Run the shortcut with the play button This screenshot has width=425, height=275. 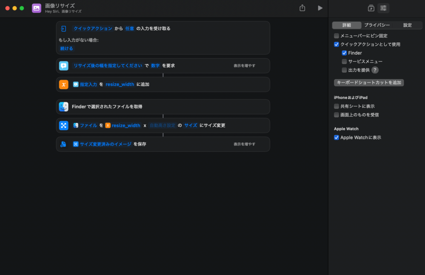[x=320, y=8]
